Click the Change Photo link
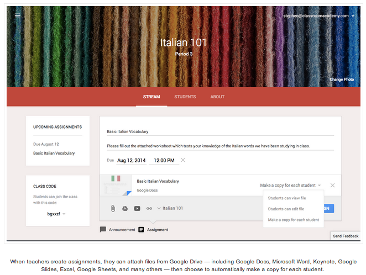Screen dimensions: 366x275 click(x=342, y=80)
